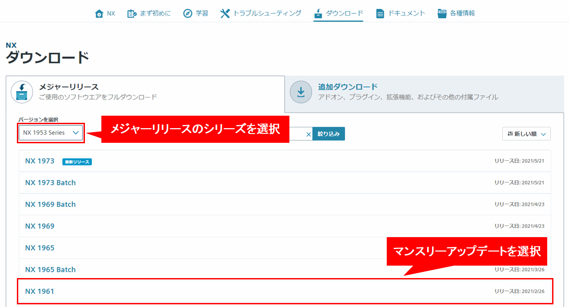The image size is (569, 307).
Task: Click the release date 2021/2/26 of NX 1961
Action: [x=519, y=291]
